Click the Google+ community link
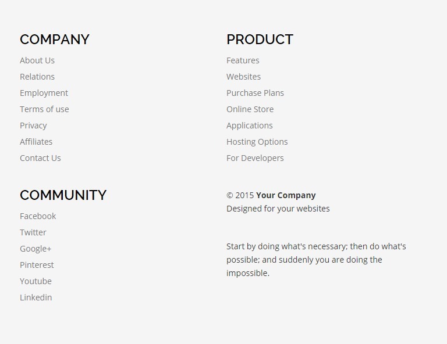The width and height of the screenshot is (447, 344). click(x=36, y=249)
